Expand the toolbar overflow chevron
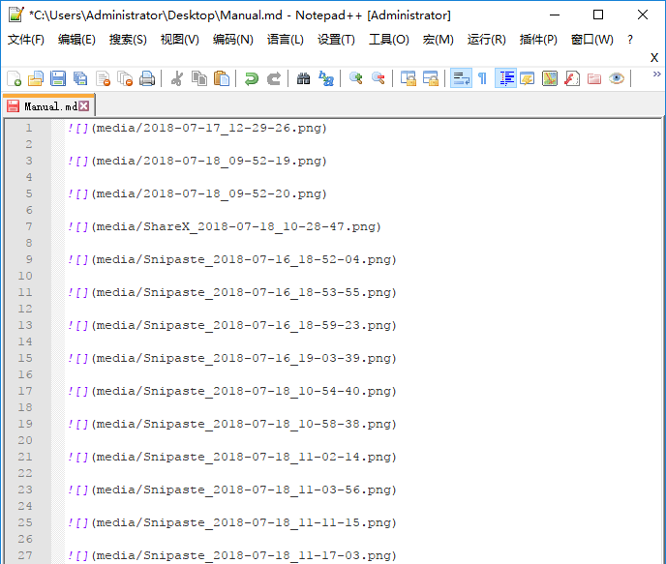The width and height of the screenshot is (666, 564). coord(656,74)
